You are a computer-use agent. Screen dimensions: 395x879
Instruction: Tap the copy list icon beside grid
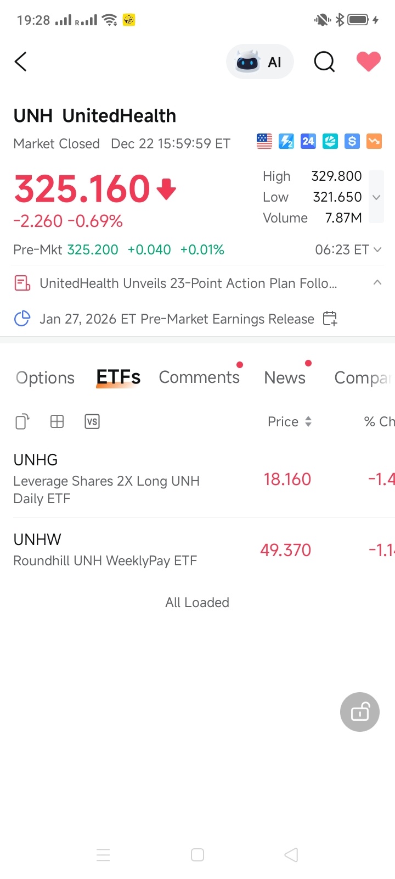(x=22, y=421)
